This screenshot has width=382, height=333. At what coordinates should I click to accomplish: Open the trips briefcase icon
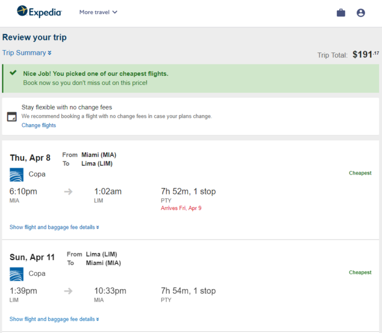tap(341, 13)
